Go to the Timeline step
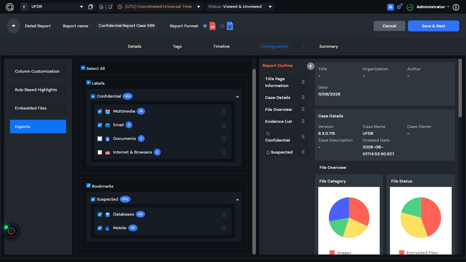Screen dimensions: 466x262 coord(221,46)
